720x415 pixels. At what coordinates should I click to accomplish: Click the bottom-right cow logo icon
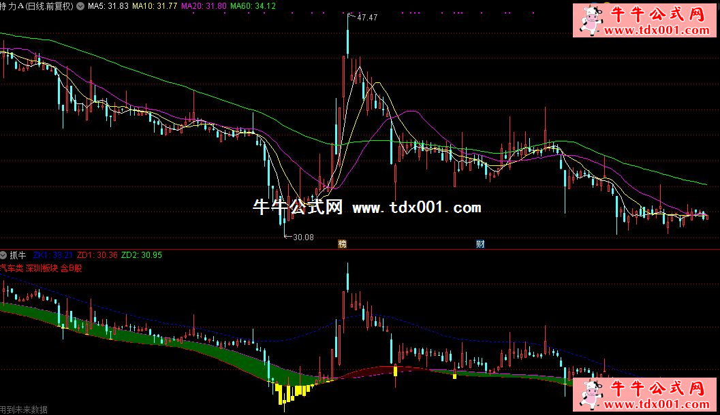click(590, 394)
